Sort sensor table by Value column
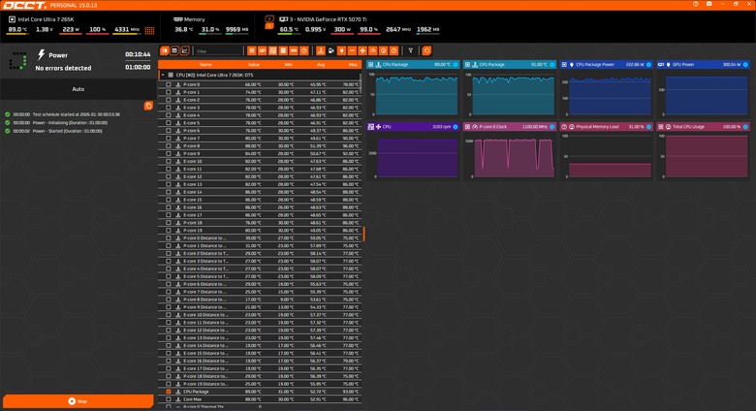 (x=254, y=65)
